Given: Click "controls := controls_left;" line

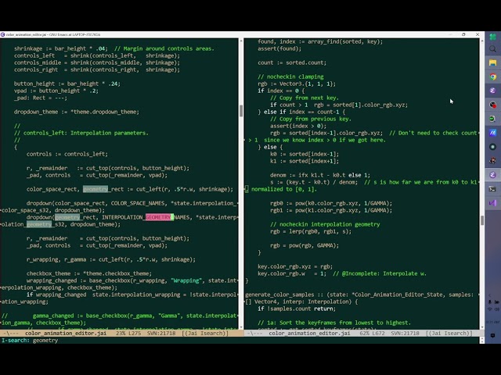Looking at the screenshot, I should pyautogui.click(x=67, y=154).
